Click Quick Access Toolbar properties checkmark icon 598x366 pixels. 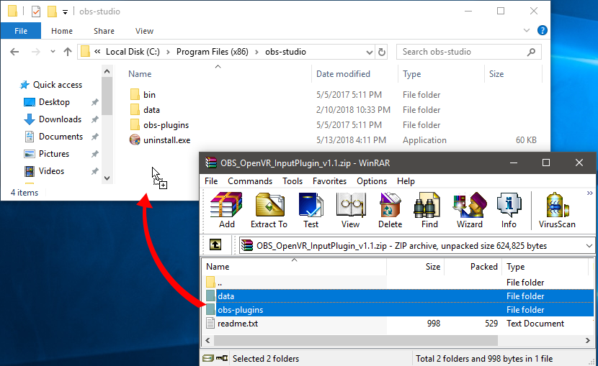click(x=36, y=12)
